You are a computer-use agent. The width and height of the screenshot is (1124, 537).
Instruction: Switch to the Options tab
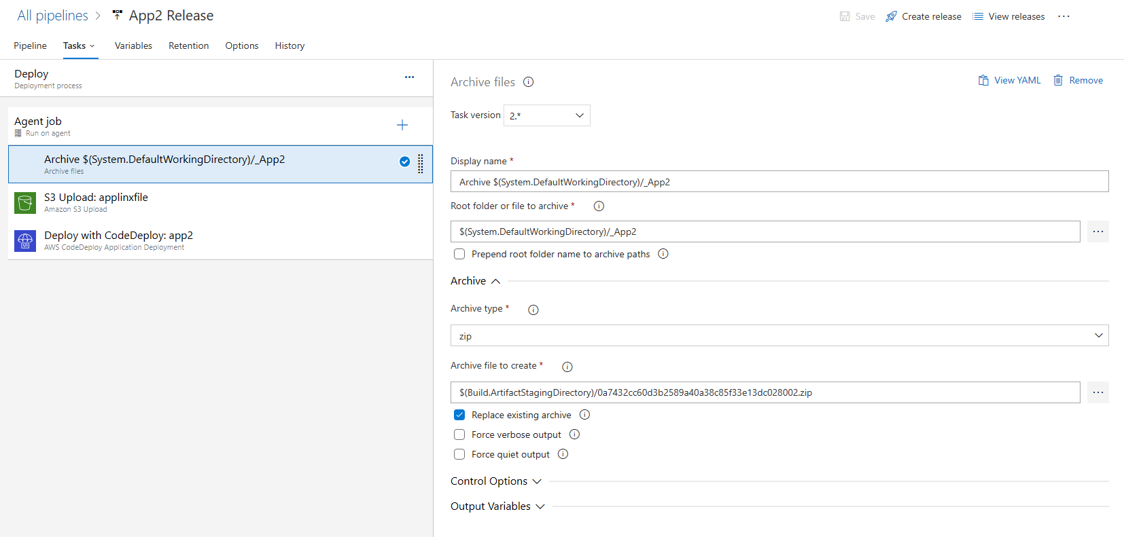(x=242, y=45)
